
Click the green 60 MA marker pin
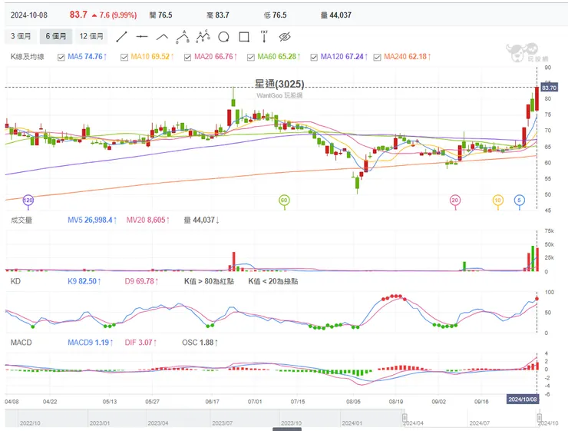tap(284, 201)
